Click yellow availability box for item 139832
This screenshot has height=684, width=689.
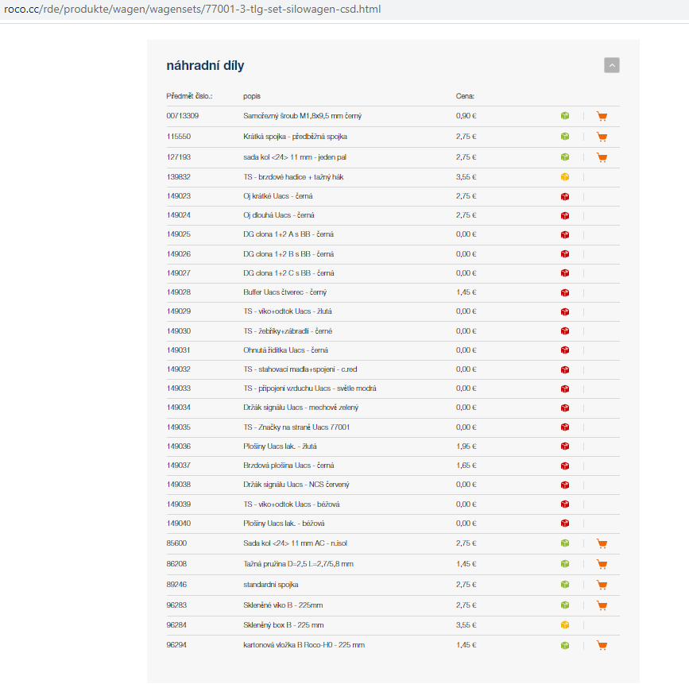coord(565,177)
